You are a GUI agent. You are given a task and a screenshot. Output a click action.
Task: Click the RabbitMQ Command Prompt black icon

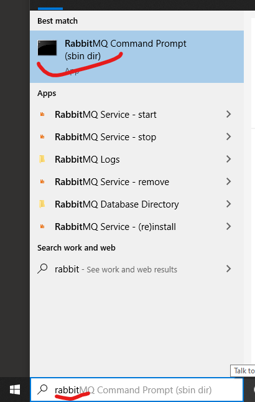[x=47, y=48]
